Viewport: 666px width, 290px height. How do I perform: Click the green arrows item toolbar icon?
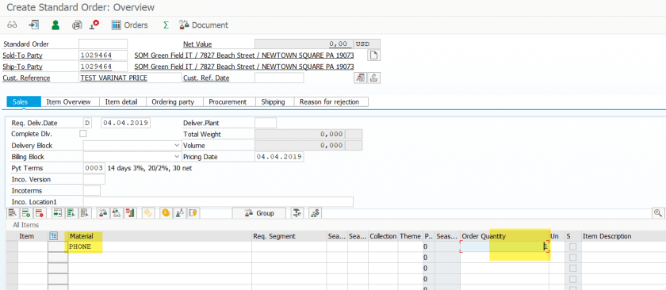(x=58, y=212)
